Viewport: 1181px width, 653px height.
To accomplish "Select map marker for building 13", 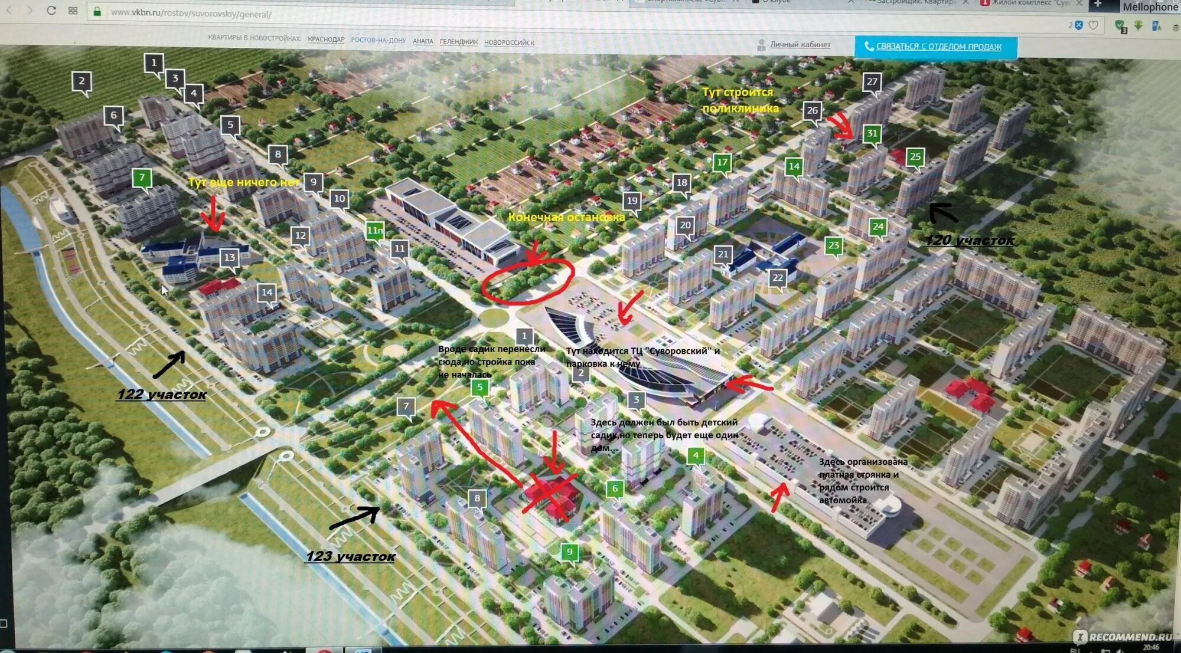I will [229, 258].
